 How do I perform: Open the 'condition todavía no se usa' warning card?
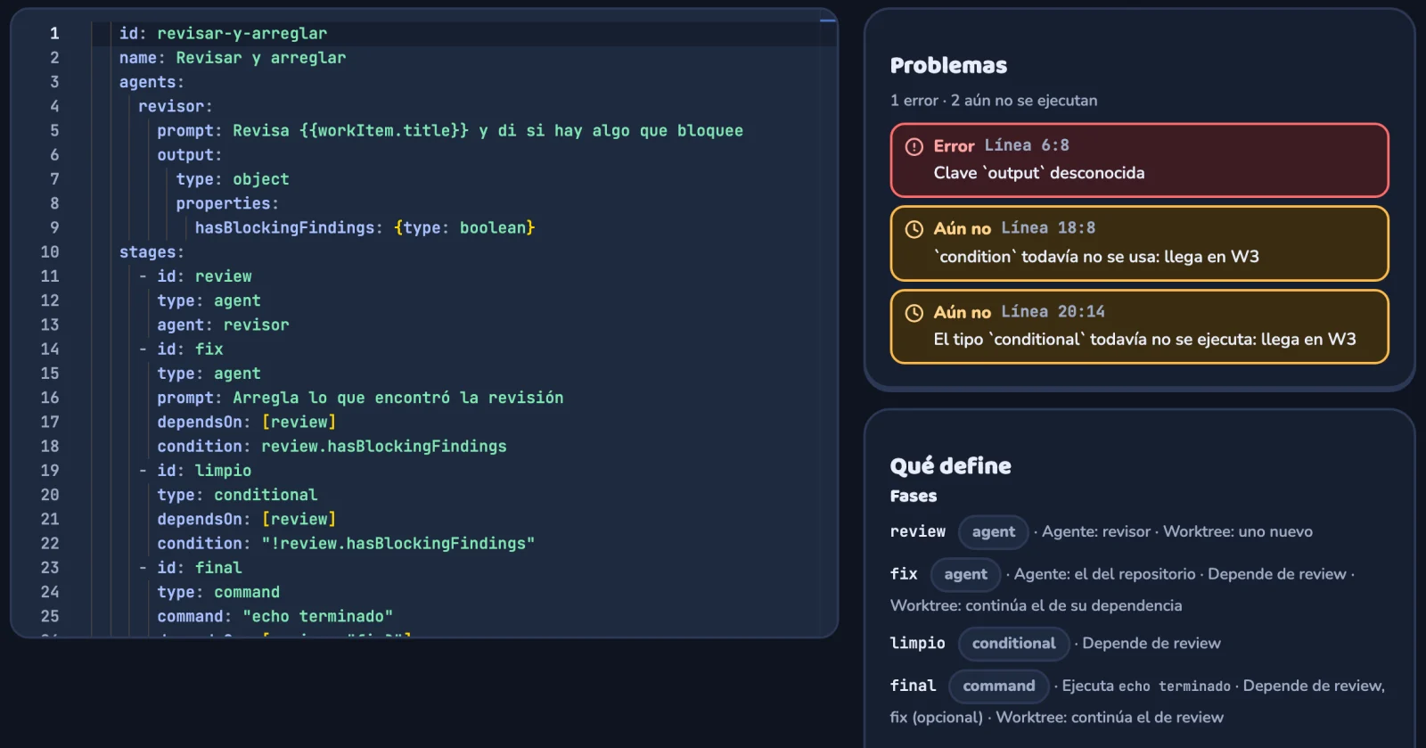click(1139, 243)
